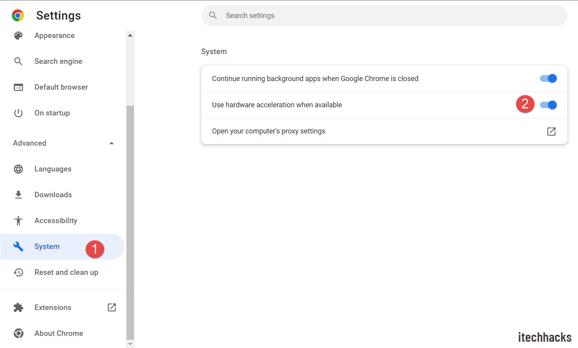Viewport: 578px width, 348px height.
Task: Click the Accessibility person icon
Action: (x=18, y=221)
